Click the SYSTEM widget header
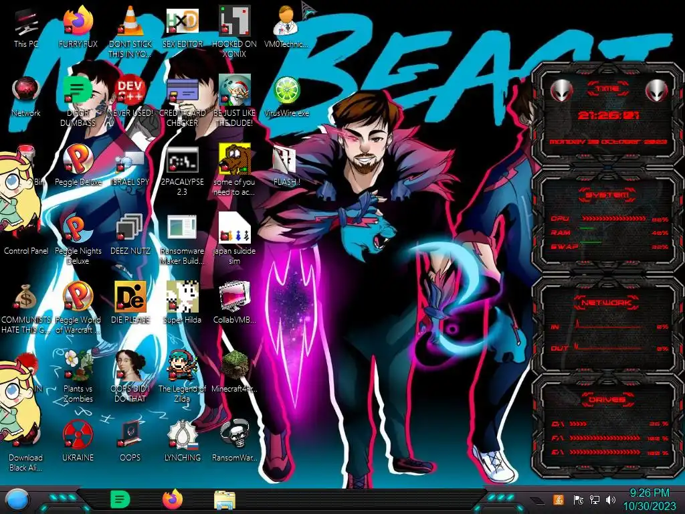 point(607,195)
